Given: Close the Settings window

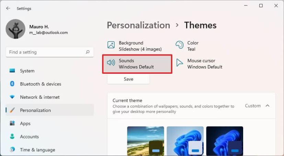Looking at the screenshot, I should [276, 5].
